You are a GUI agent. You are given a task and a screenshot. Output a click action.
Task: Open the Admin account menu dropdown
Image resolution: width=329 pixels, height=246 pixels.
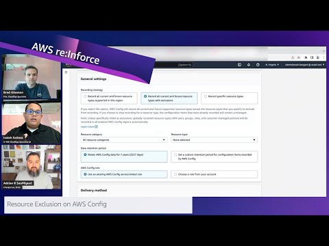304,65
